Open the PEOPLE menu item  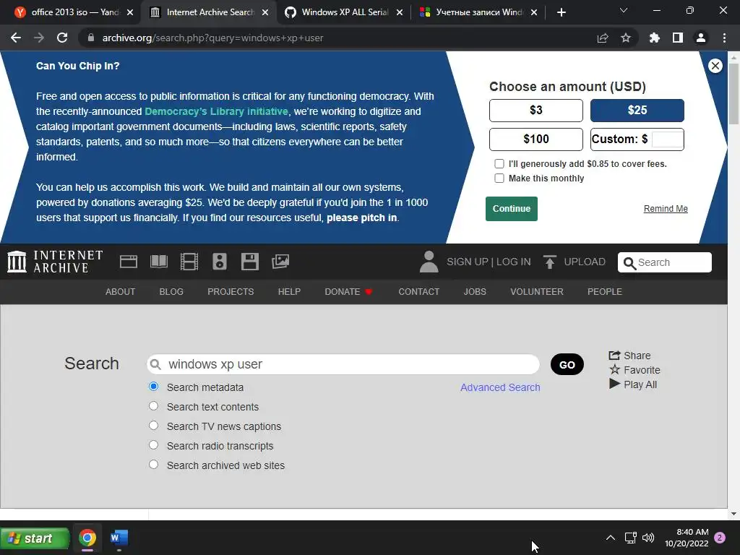[605, 292]
